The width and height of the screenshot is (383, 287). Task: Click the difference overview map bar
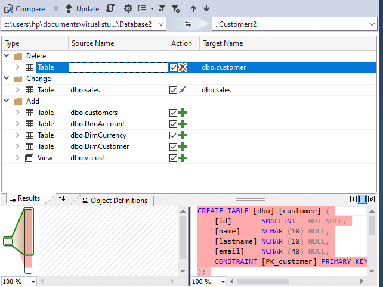coord(28,241)
